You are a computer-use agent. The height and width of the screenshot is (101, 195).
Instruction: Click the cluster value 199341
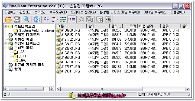coord(116,71)
